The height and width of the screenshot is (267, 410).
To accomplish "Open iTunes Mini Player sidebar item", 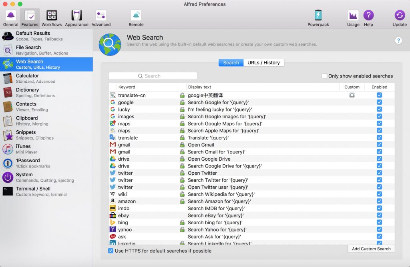I will point(46,149).
